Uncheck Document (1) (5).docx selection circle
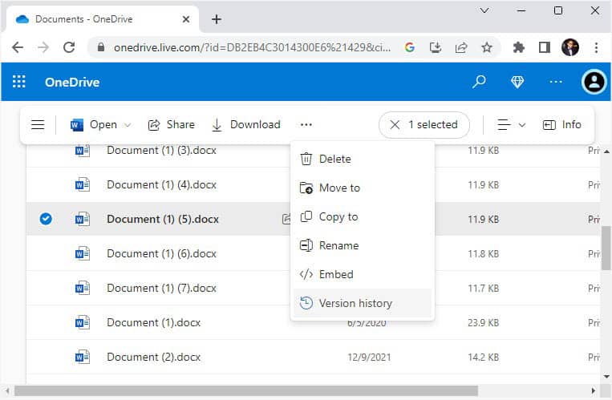 46,219
